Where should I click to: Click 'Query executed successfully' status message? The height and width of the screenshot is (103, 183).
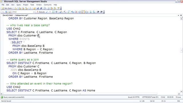pos(14,97)
